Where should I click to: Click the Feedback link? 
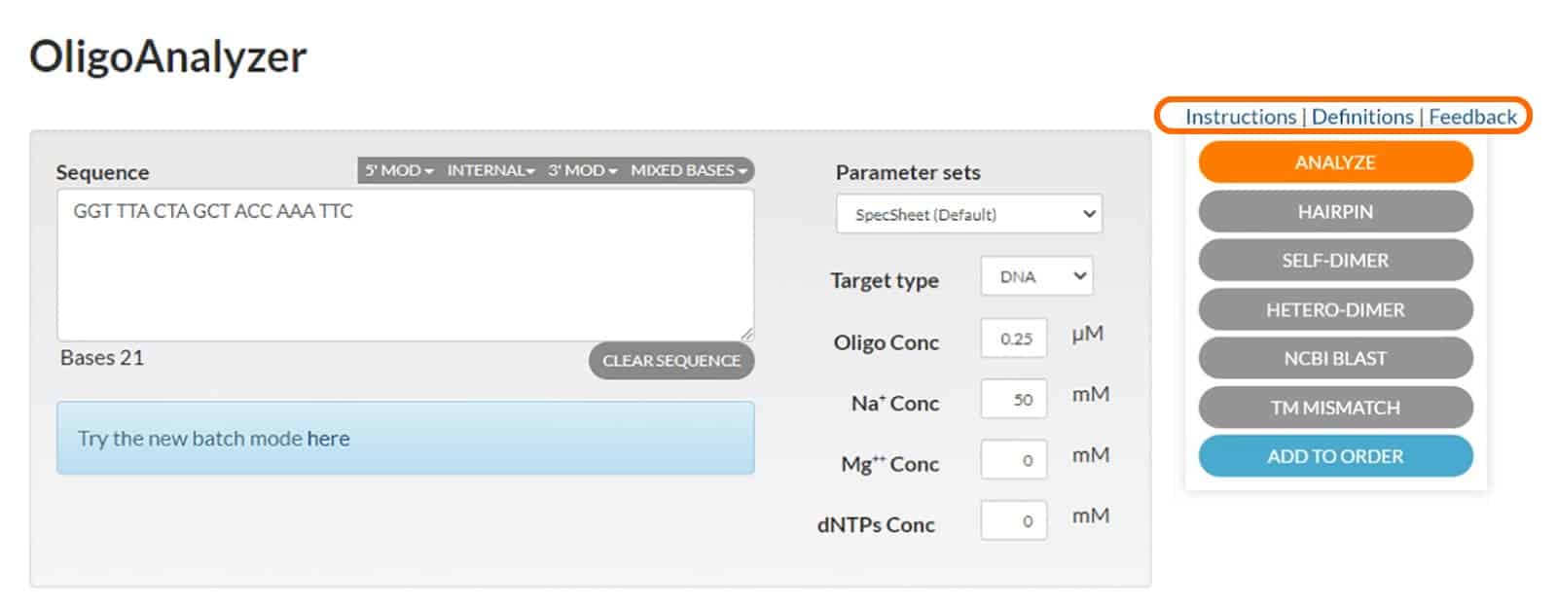(x=1472, y=117)
